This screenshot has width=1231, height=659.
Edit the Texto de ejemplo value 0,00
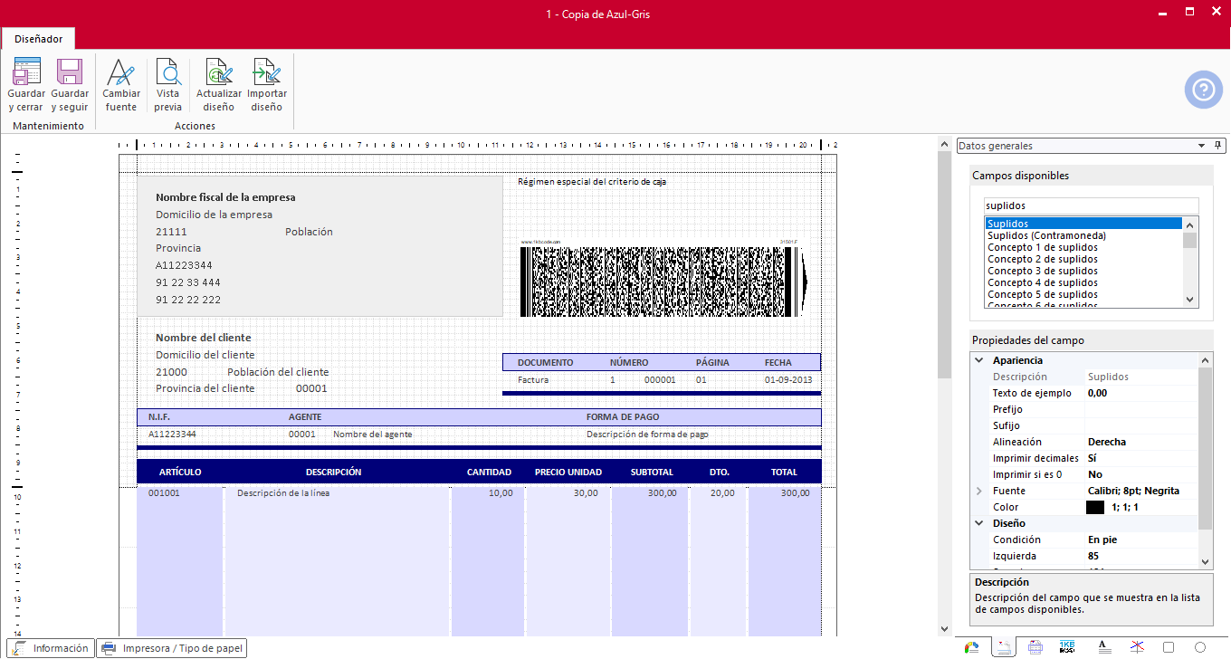[x=1140, y=393]
